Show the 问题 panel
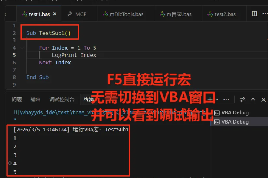 [x=17, y=99]
